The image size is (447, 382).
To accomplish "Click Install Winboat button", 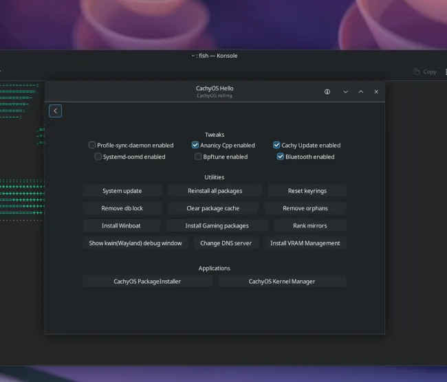I will coord(121,225).
